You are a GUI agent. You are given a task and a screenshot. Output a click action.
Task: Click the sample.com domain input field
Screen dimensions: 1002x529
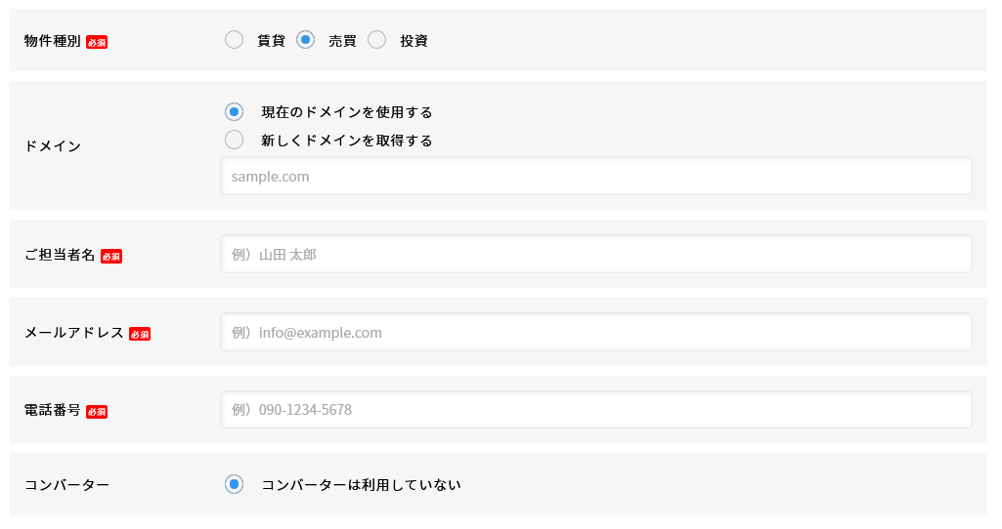click(x=596, y=177)
